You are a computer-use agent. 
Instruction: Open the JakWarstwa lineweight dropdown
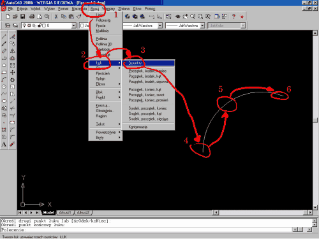click(202, 25)
